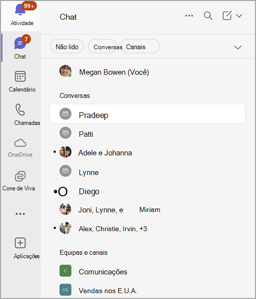Open the Cone de Viva app icon
The width and height of the screenshot is (256, 299).
click(x=20, y=176)
